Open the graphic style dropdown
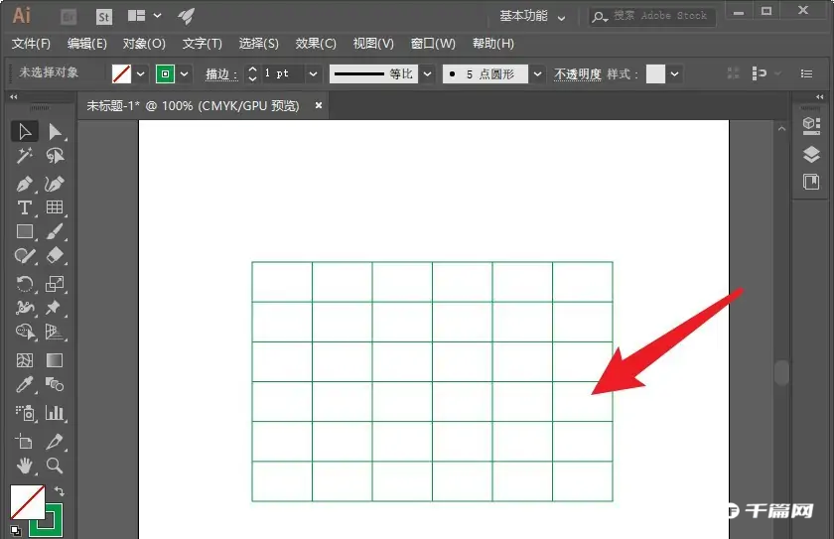This screenshot has height=539, width=834. 674,73
